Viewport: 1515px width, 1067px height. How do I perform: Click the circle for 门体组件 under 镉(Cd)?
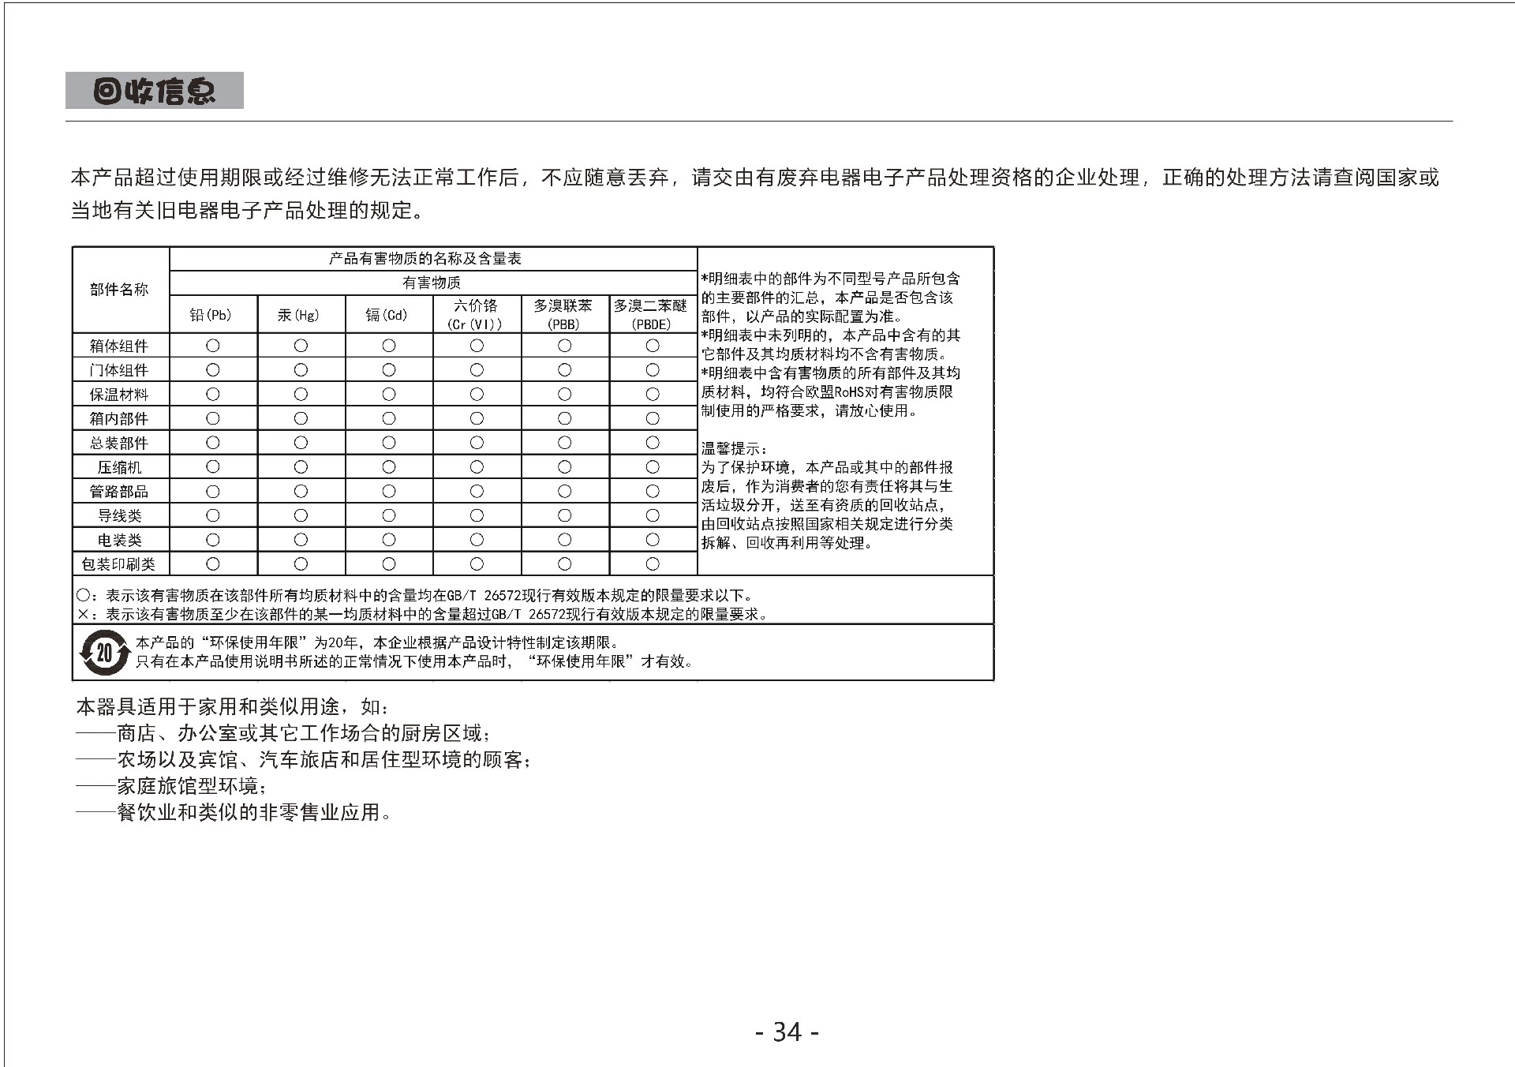[x=389, y=370]
